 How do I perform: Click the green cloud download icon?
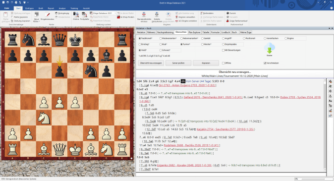click(269, 49)
